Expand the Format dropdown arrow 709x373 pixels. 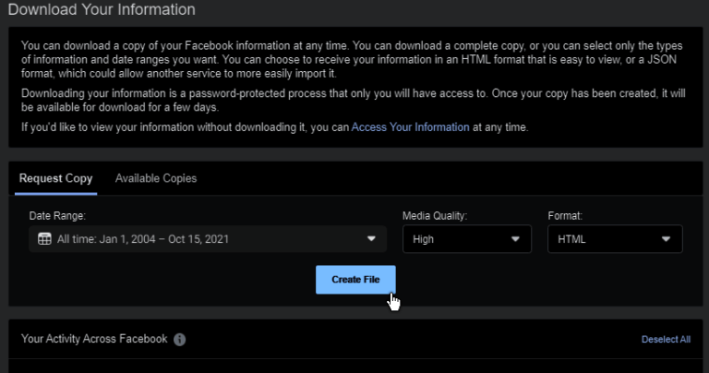pos(666,239)
